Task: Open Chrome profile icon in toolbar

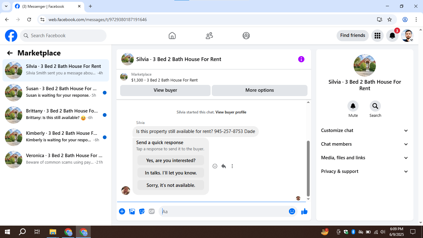Action: click(x=405, y=20)
